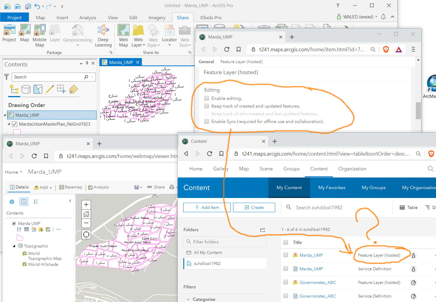Click the Filter folders input field
Viewport: 436px width, 302px height.
(x=225, y=242)
